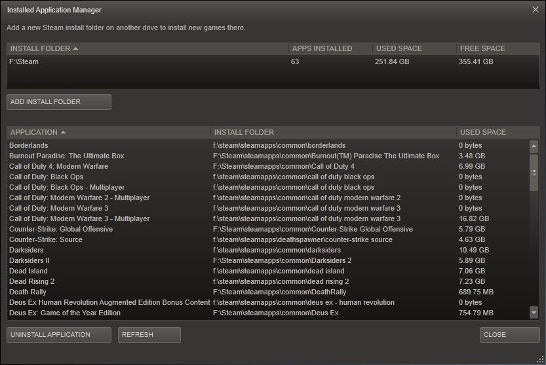
Task: Click the 689.75 MB used space cell
Action: pos(476,292)
